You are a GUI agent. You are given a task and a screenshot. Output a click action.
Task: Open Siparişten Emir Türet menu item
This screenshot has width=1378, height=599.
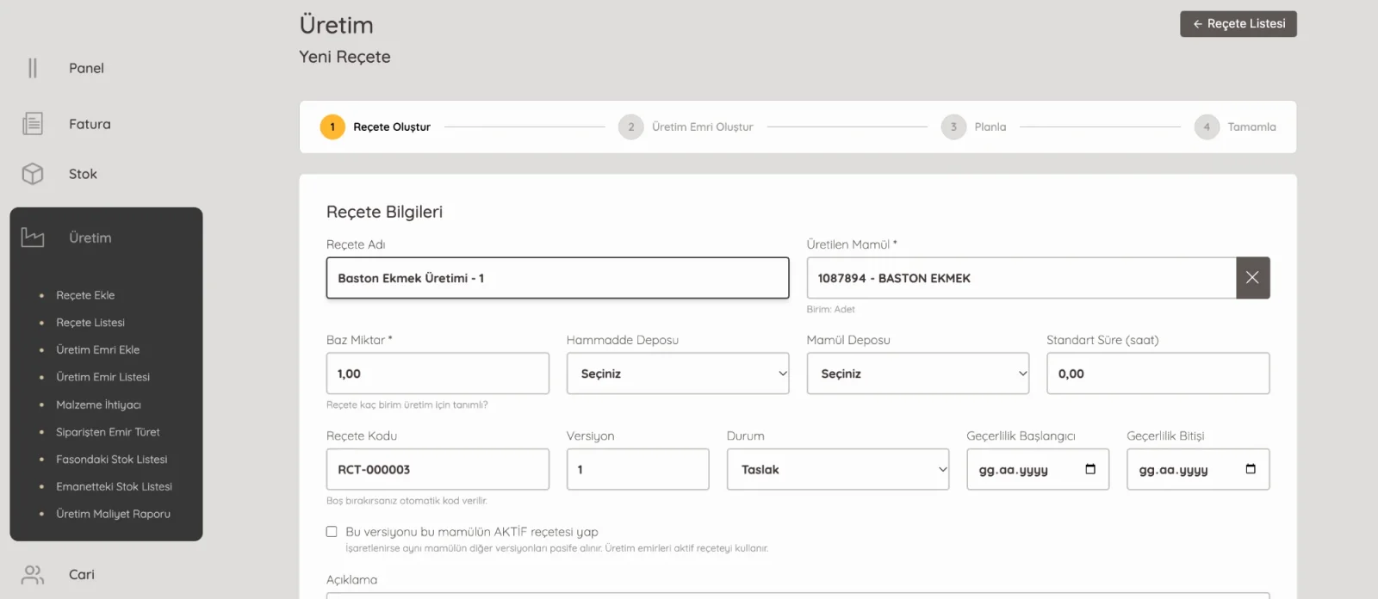coord(108,432)
